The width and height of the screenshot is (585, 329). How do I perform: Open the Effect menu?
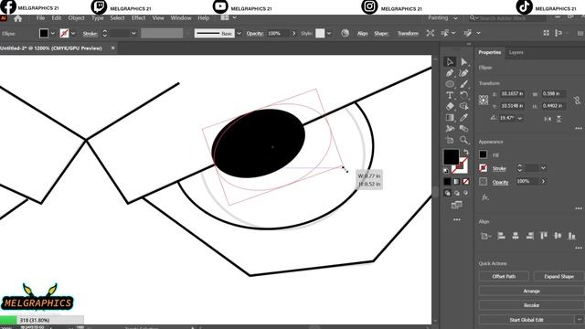[138, 18]
